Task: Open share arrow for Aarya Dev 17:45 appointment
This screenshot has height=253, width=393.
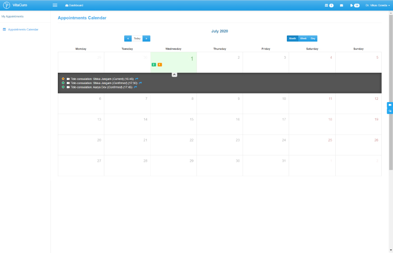Action: coord(136,87)
